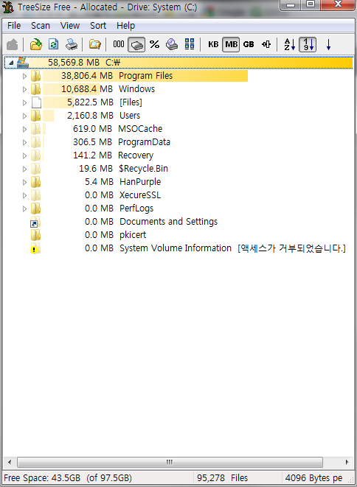
Task: Click the TreeSize title bar app icon
Action: pyautogui.click(x=8, y=7)
